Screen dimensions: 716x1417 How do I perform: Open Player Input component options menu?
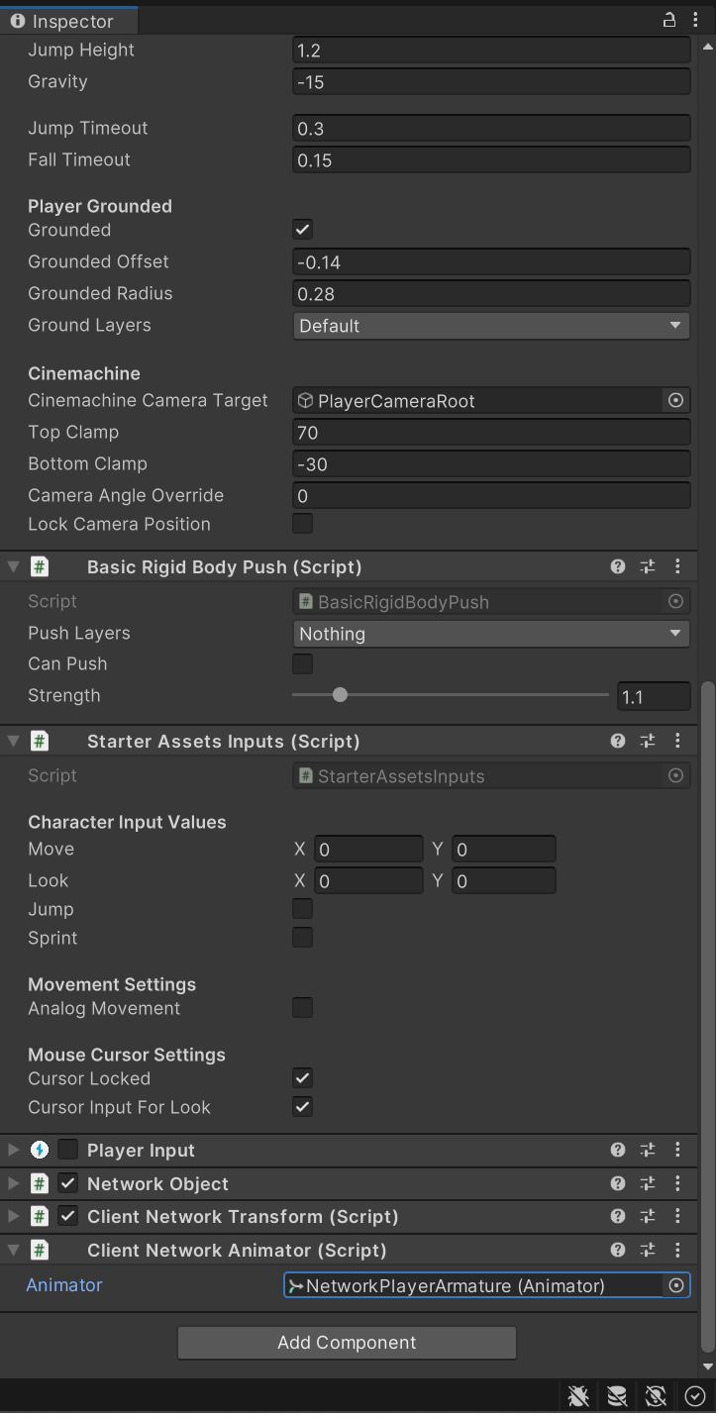(677, 1150)
